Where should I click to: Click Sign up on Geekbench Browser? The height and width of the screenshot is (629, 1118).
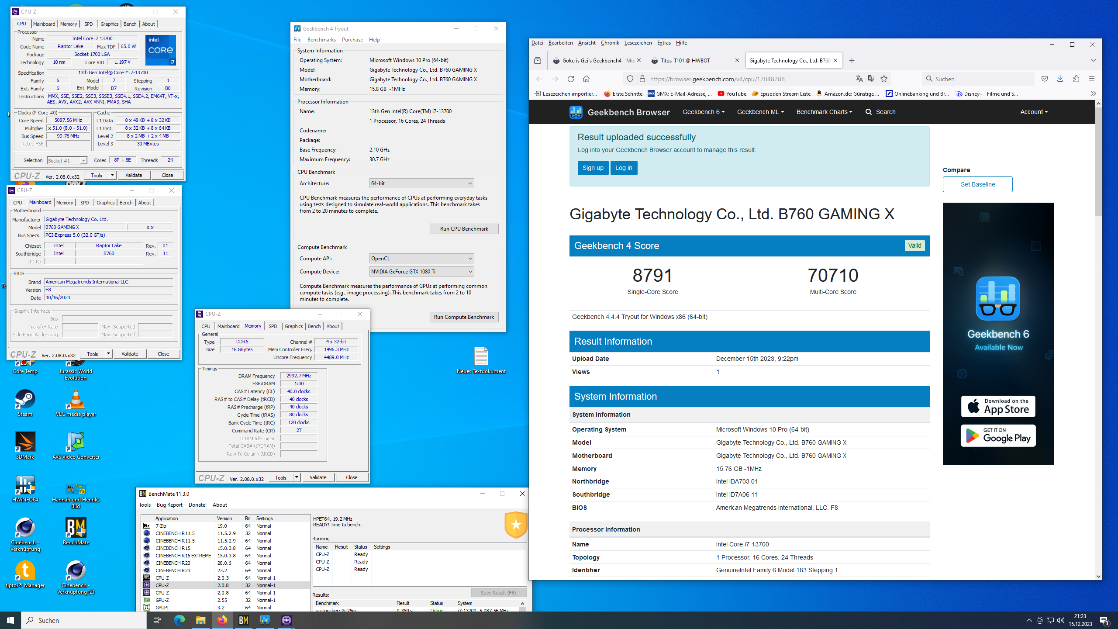[x=593, y=168]
